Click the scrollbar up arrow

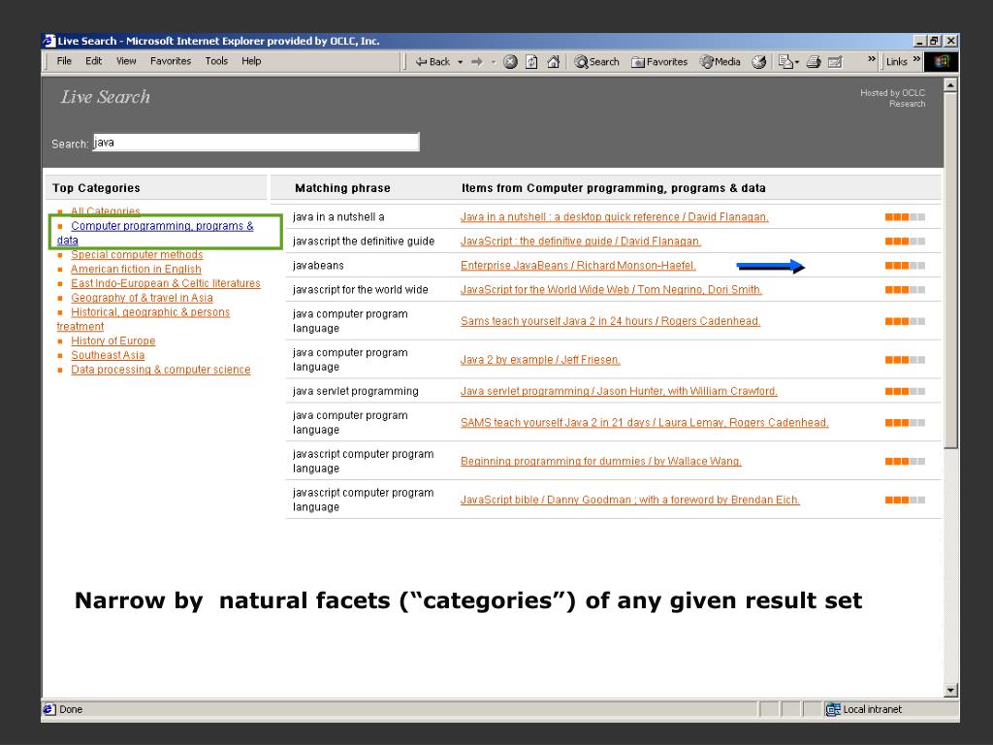950,85
